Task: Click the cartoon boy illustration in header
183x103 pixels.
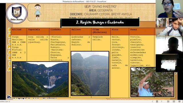Action: [38, 12]
